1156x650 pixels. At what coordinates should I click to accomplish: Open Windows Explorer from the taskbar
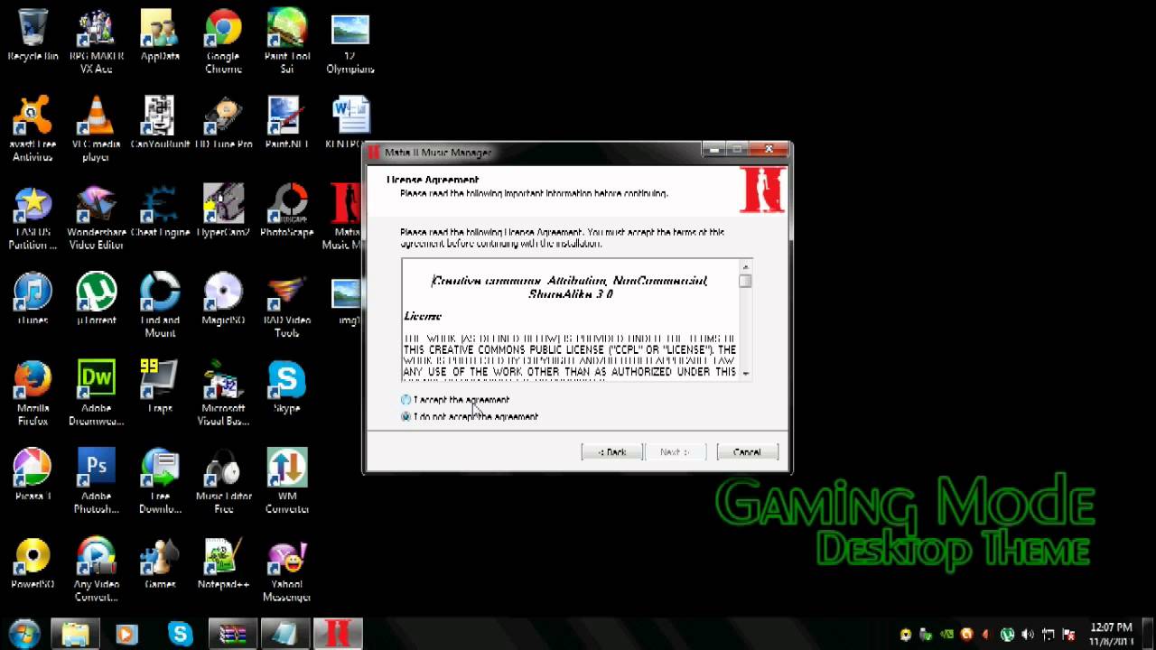(75, 634)
